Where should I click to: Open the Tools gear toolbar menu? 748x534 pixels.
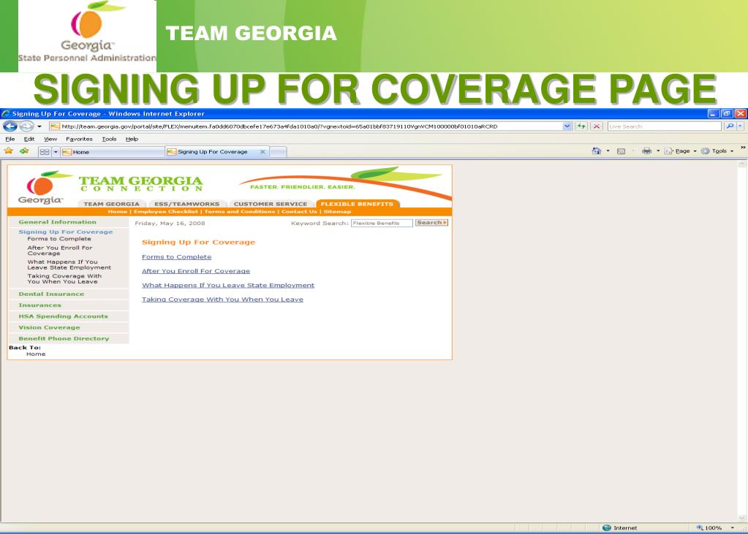pos(717,151)
